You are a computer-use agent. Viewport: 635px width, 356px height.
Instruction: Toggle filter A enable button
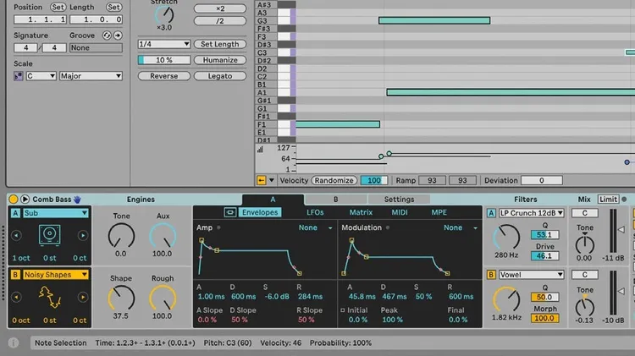(491, 213)
